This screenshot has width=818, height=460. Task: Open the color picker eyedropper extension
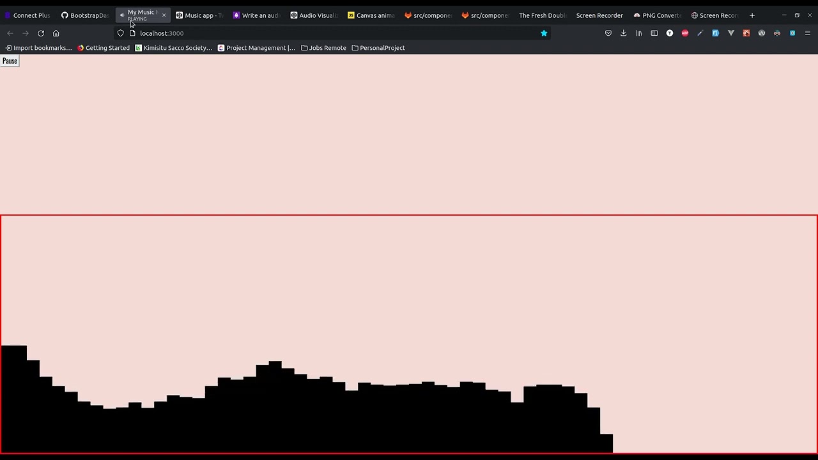pos(700,33)
